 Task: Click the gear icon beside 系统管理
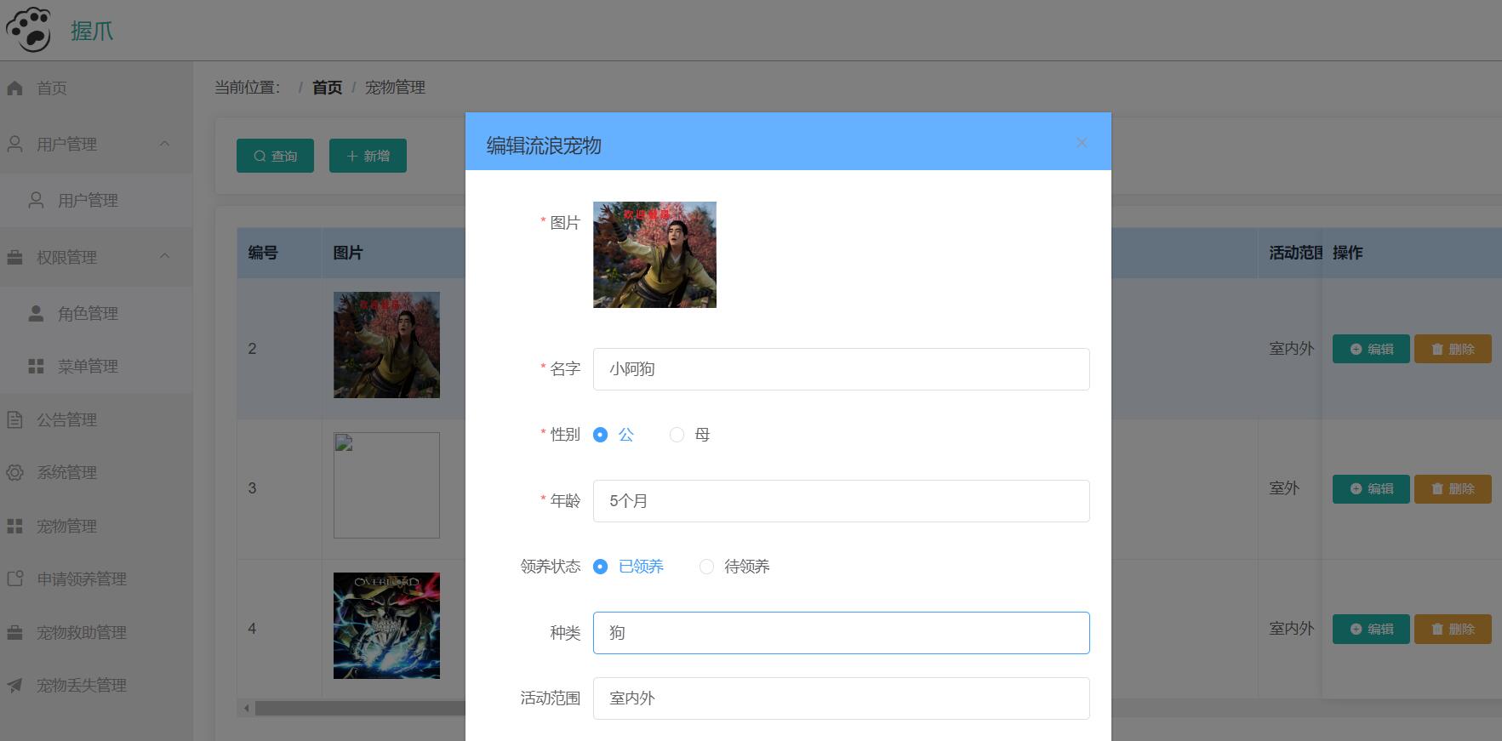click(x=14, y=472)
